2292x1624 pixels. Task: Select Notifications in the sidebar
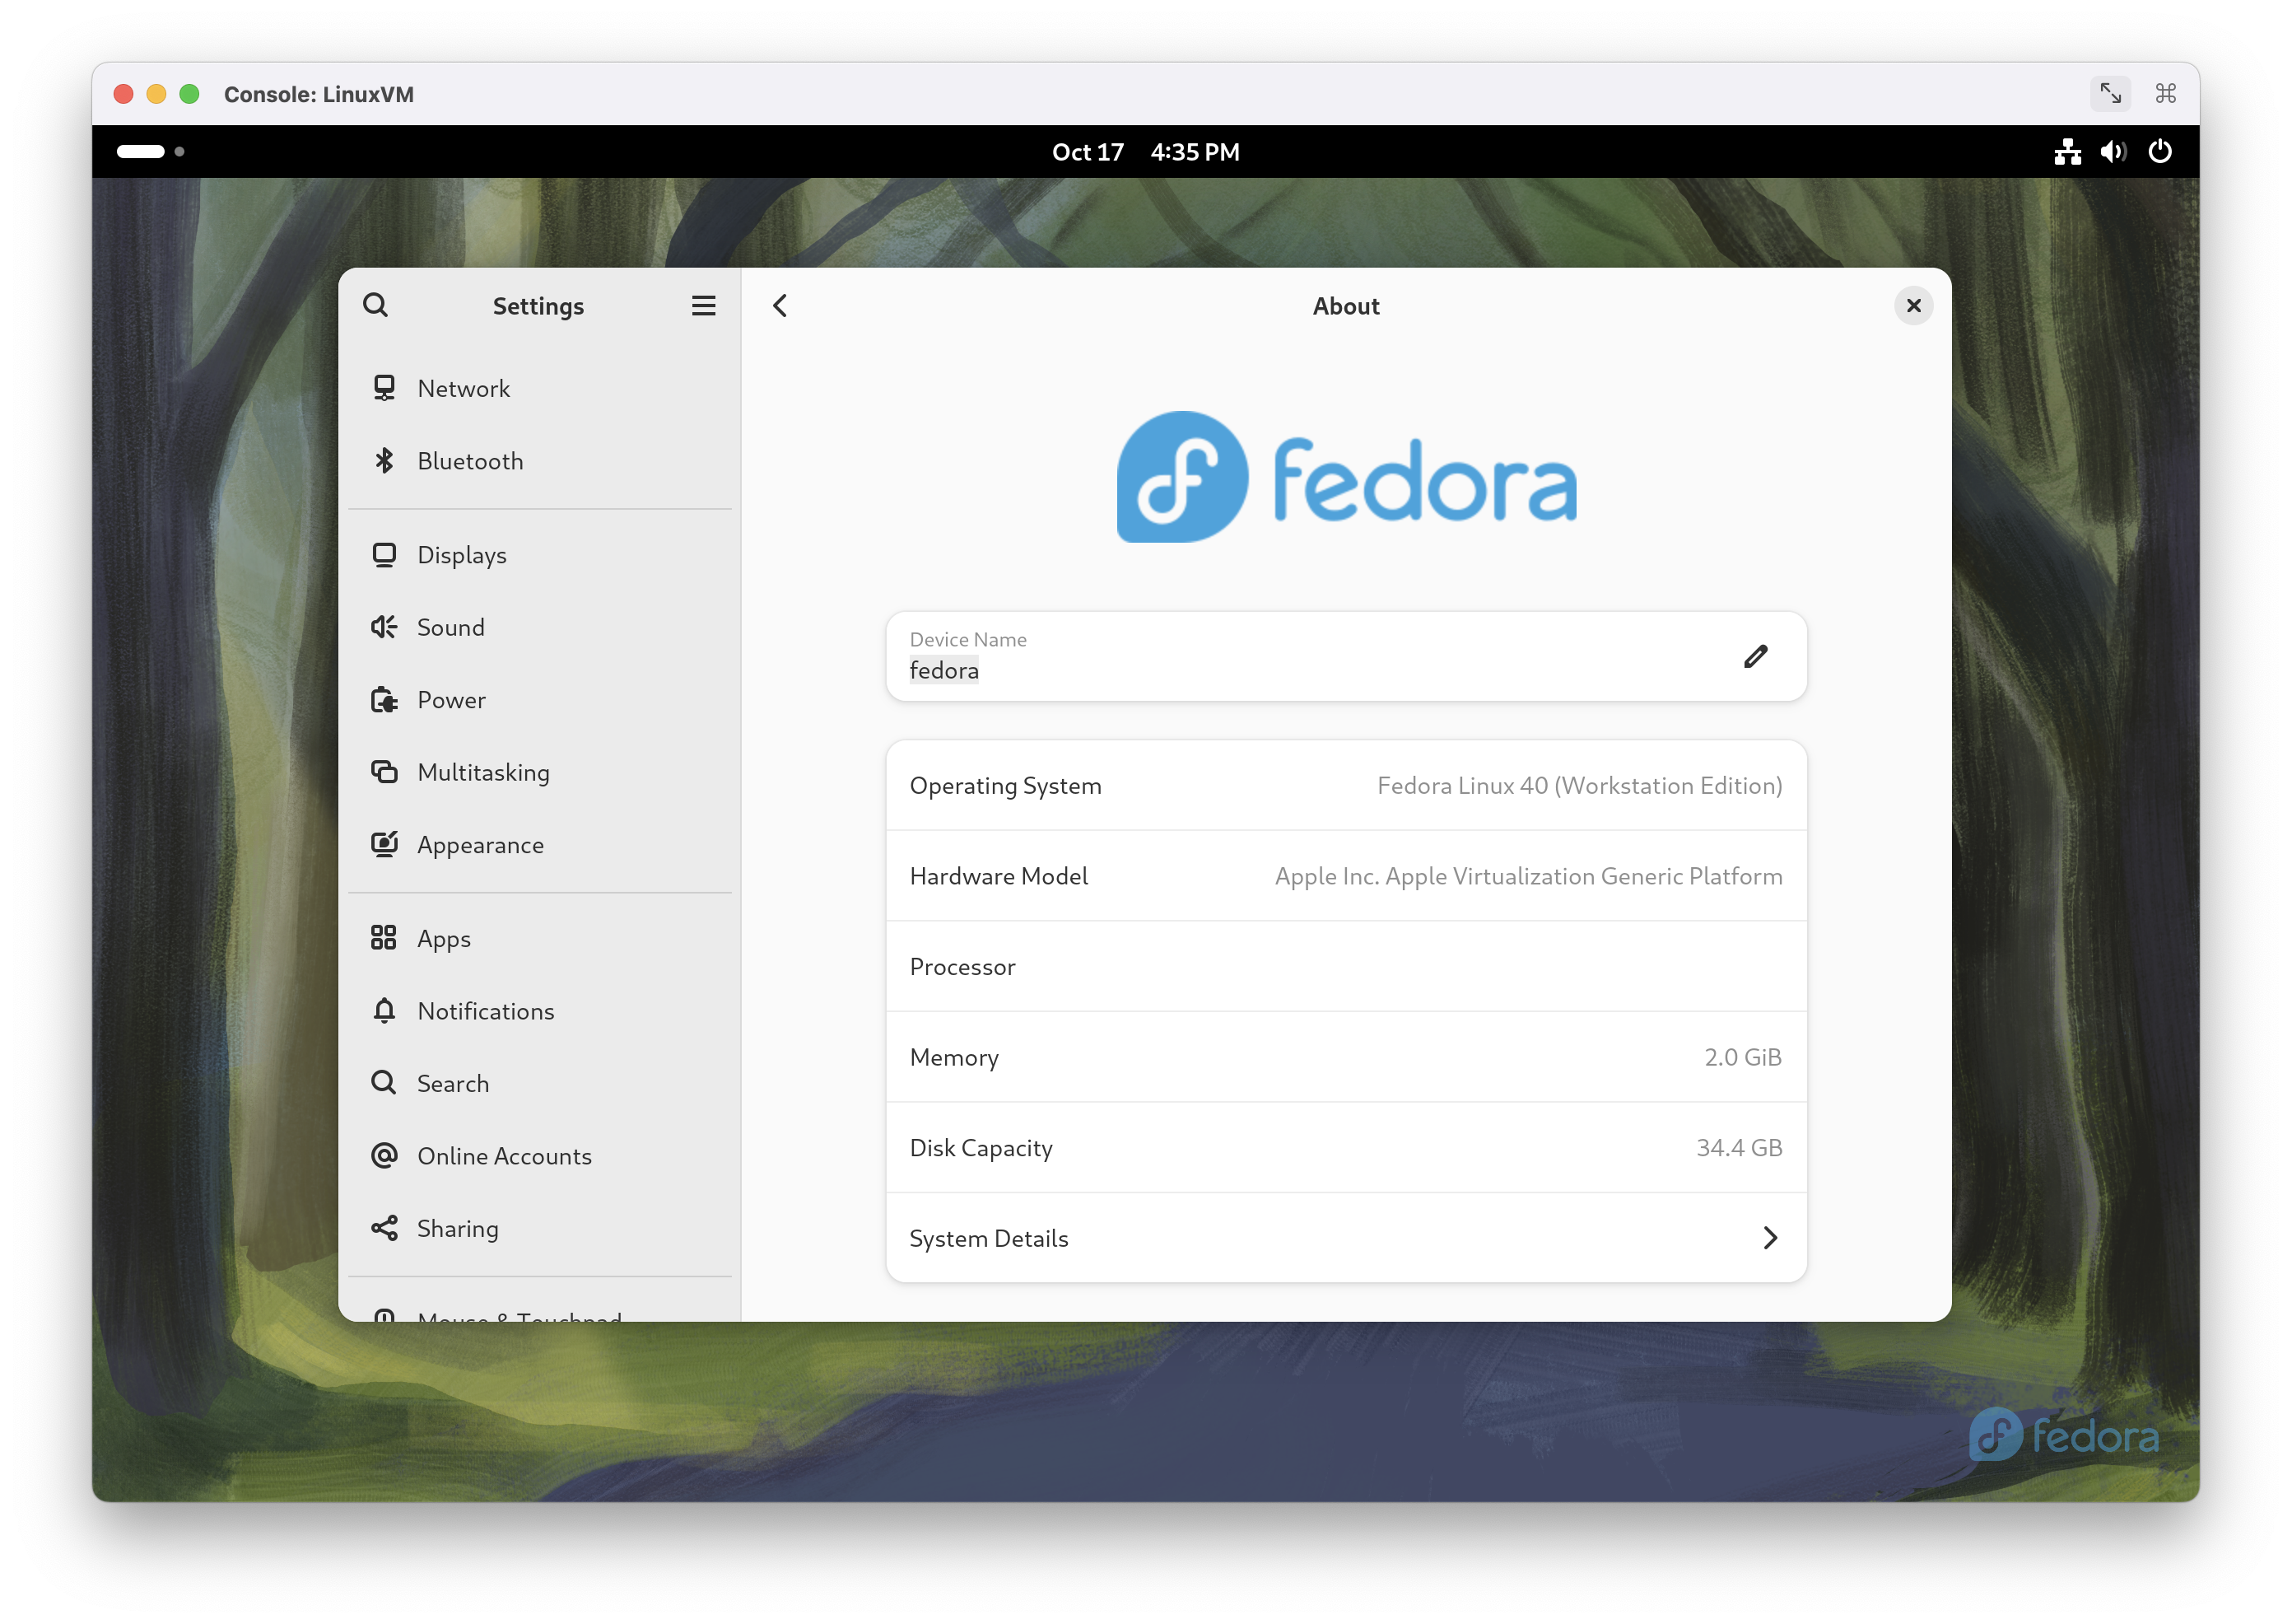click(x=540, y=1010)
